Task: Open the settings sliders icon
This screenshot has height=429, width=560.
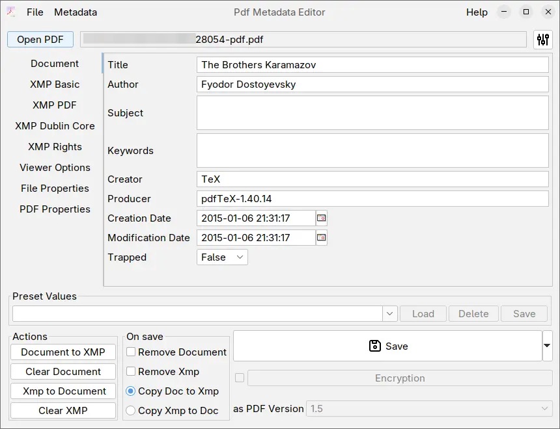Action: 542,40
